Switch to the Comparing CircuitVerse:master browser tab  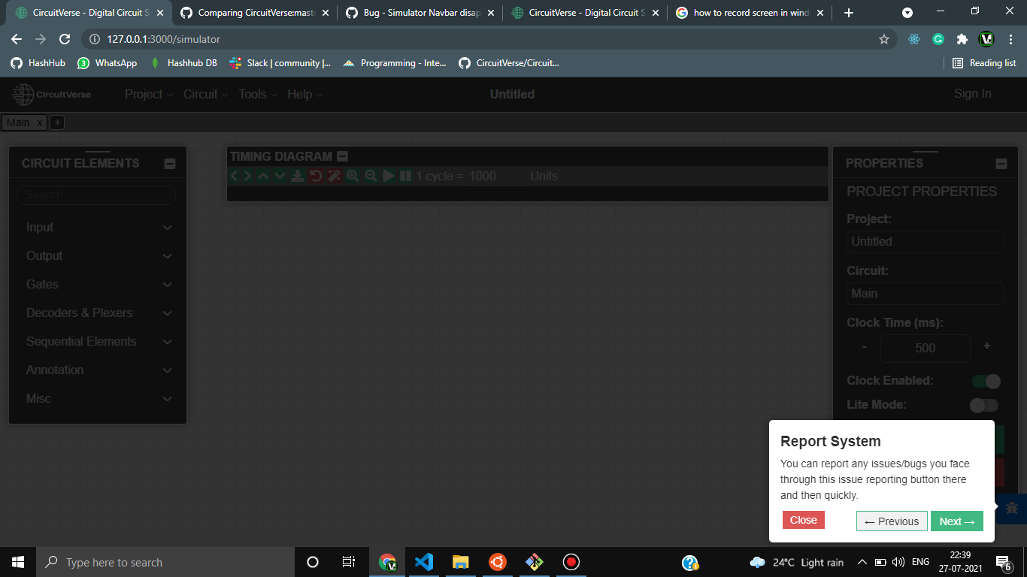coord(254,13)
